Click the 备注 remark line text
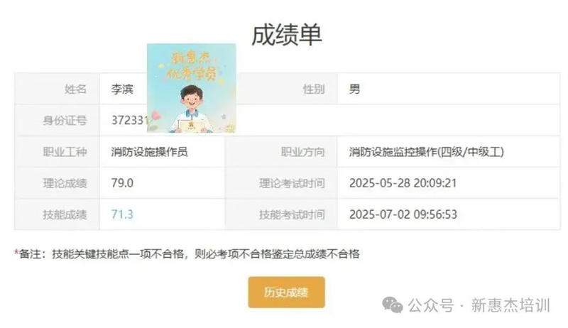The width and height of the screenshot is (568, 328). (x=187, y=253)
